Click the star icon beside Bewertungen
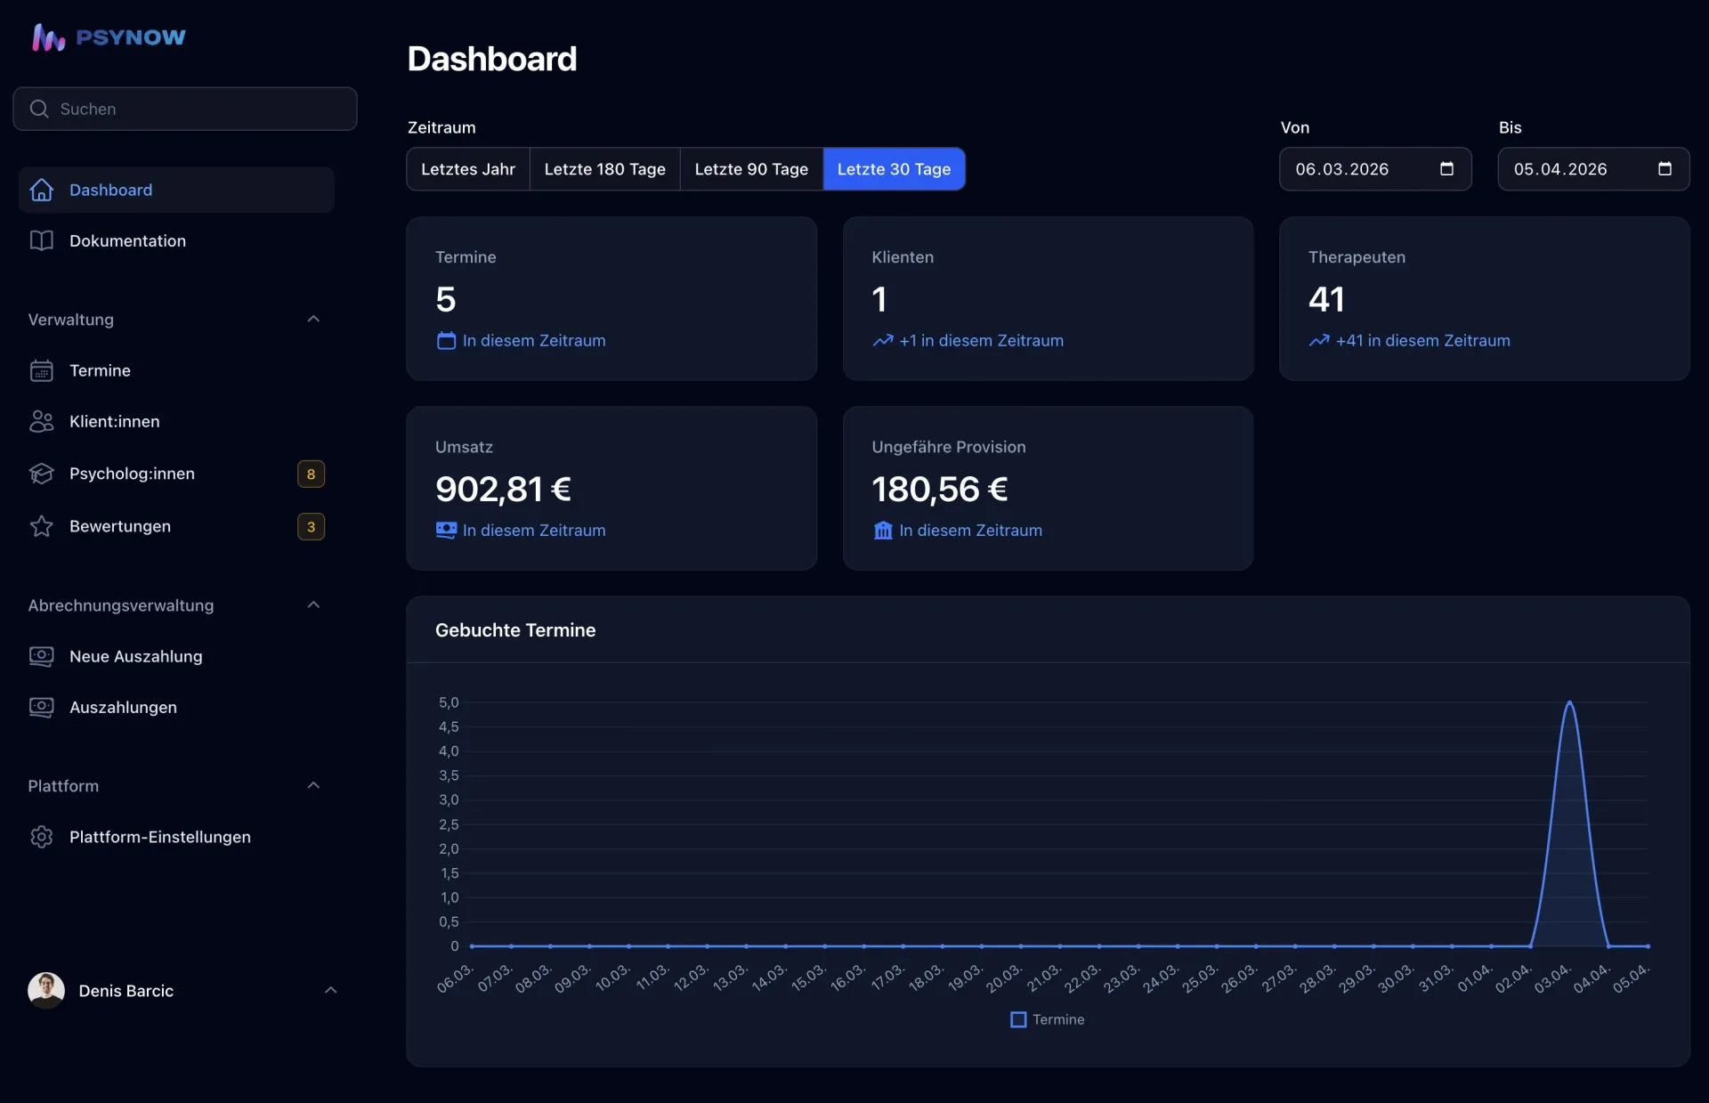The height and width of the screenshot is (1103, 1709). pos(41,526)
